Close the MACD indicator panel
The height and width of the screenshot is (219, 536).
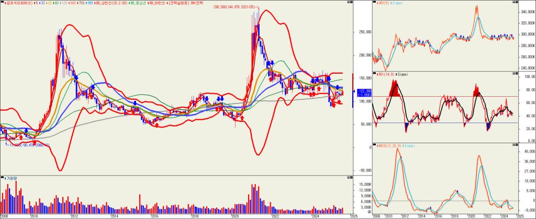(516, 145)
